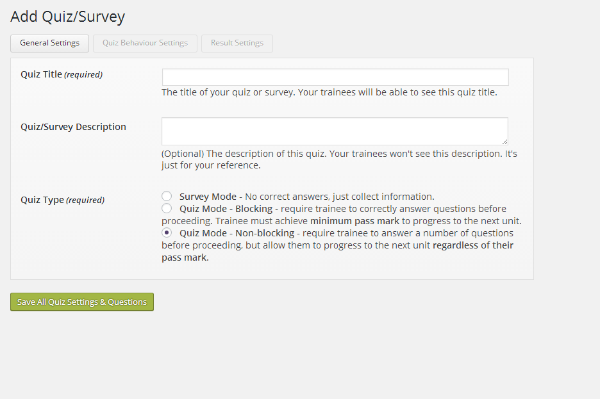Select Quiz Mode - Non-blocking radio button
600x399 pixels.
click(167, 232)
